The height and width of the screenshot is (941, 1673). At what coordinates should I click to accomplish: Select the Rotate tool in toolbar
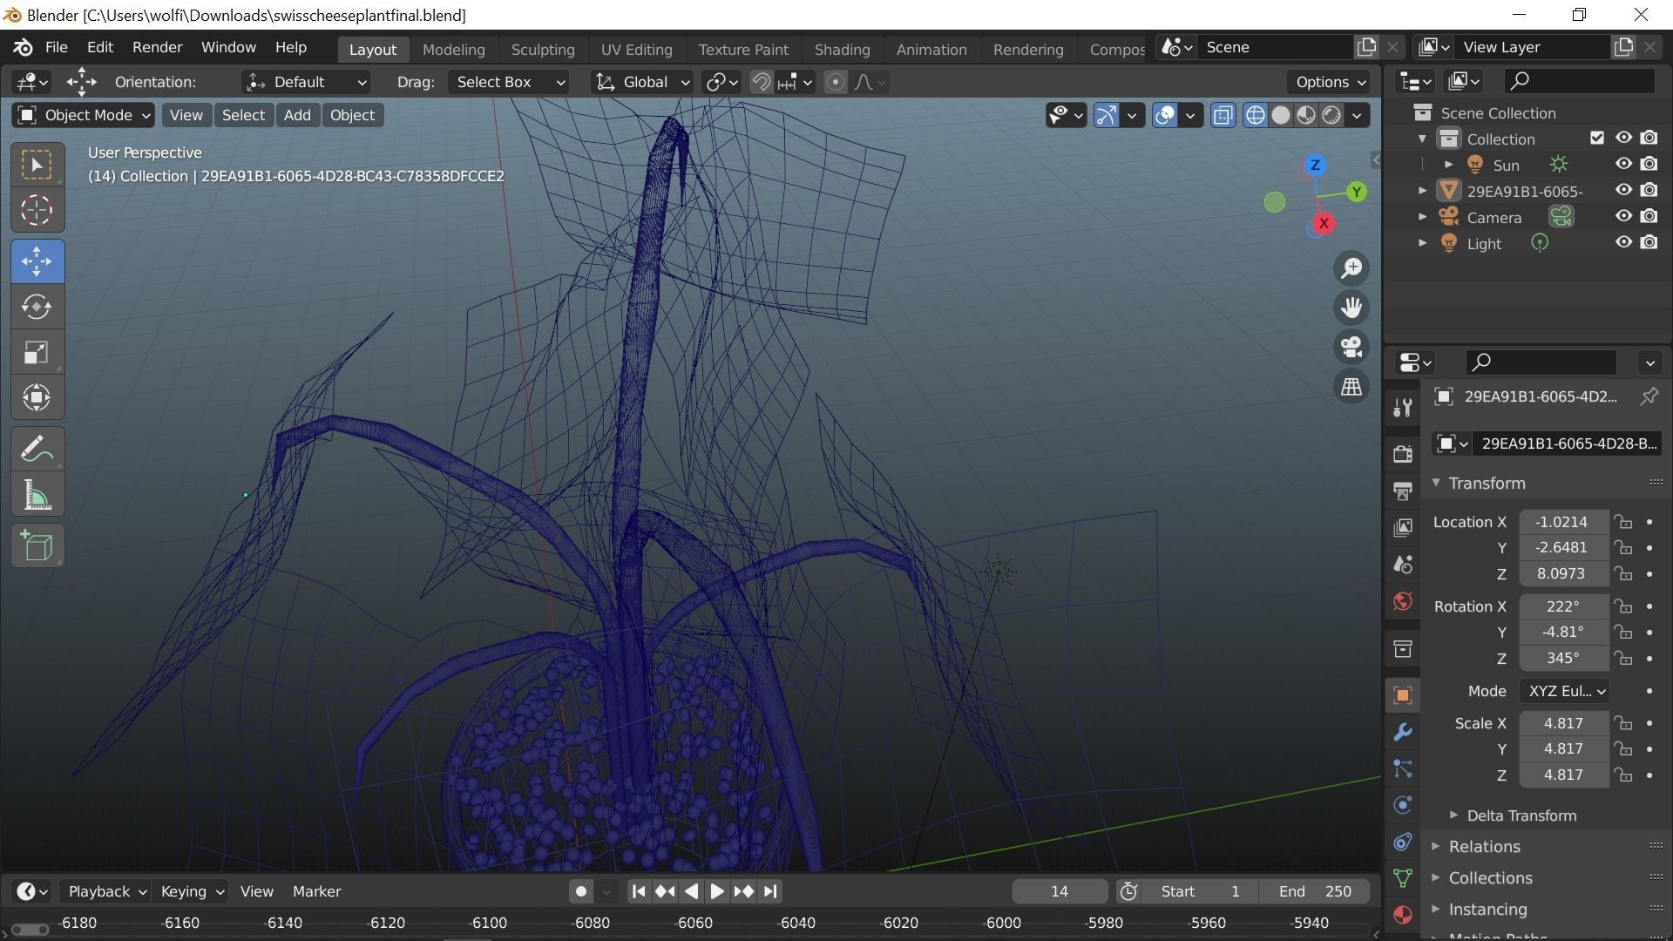point(37,307)
